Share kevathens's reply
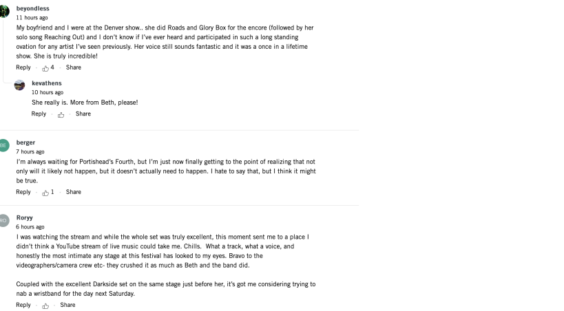The image size is (564, 311). [83, 114]
